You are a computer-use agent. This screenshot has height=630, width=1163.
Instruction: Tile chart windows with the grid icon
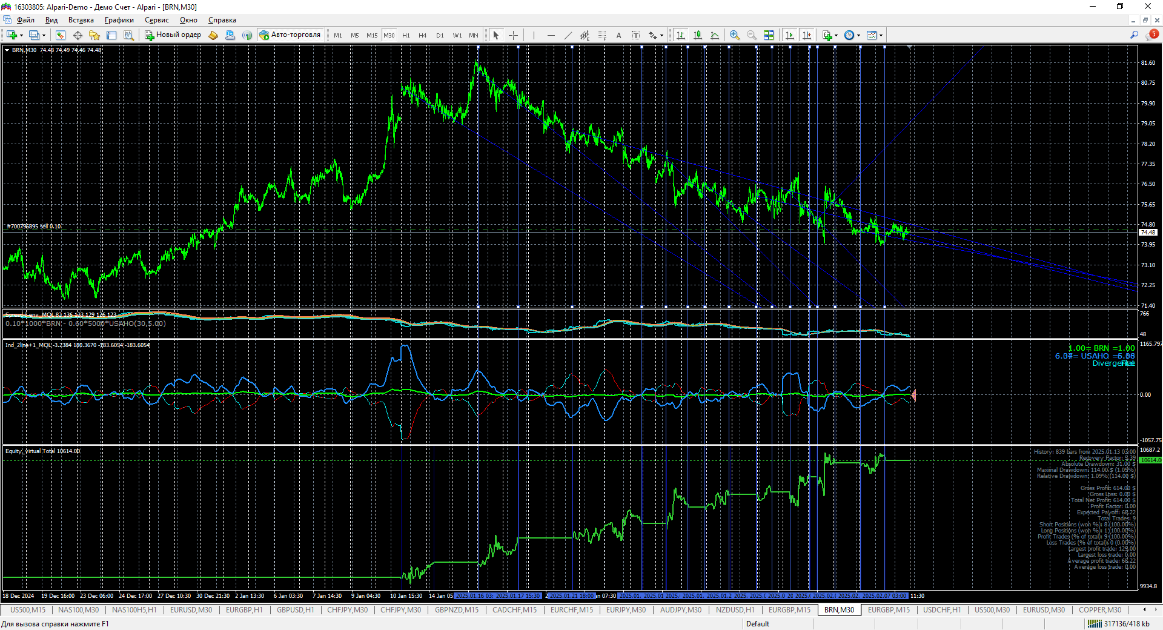769,35
